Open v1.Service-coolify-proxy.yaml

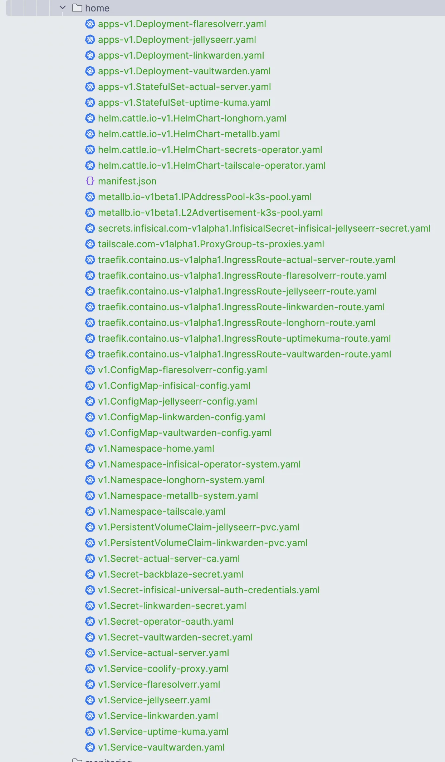164,669
